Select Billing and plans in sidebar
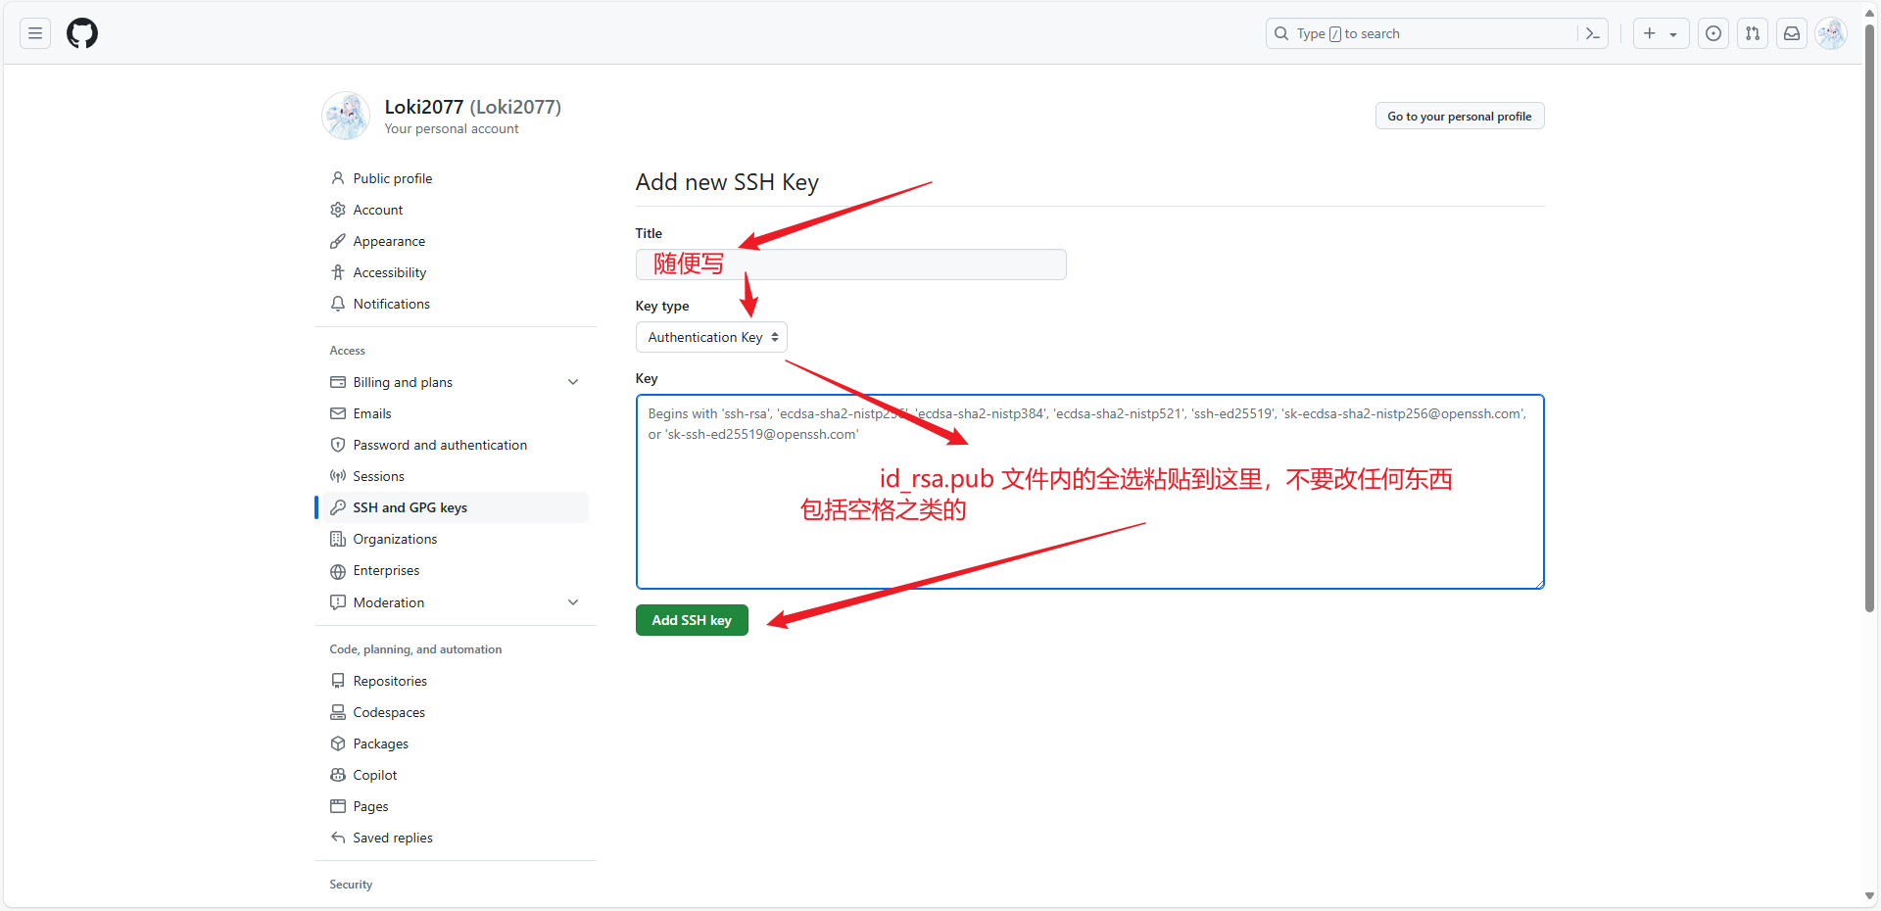The width and height of the screenshot is (1881, 911). [403, 382]
